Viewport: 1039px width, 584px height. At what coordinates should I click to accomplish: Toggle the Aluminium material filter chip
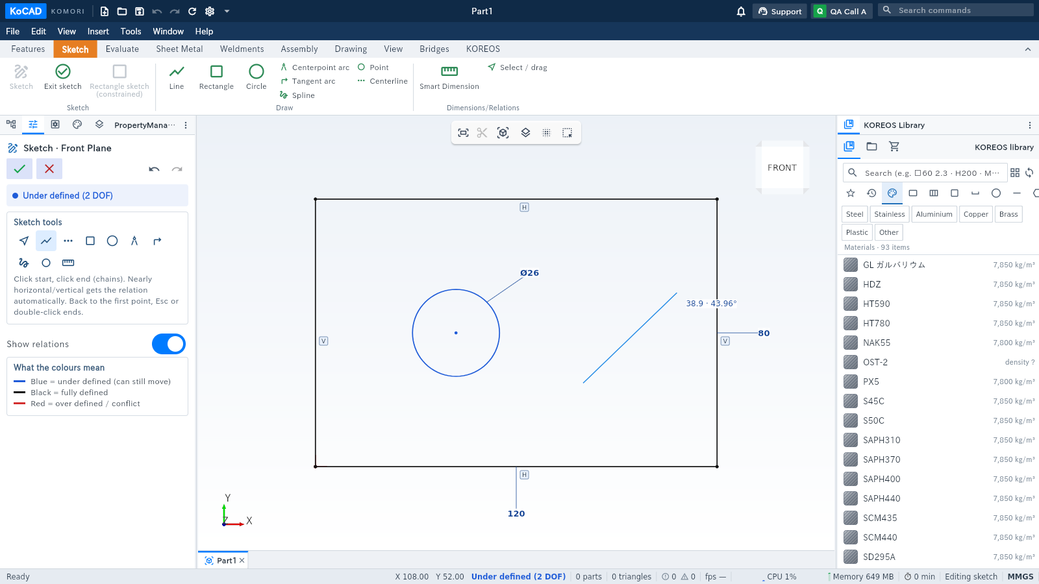click(x=934, y=214)
